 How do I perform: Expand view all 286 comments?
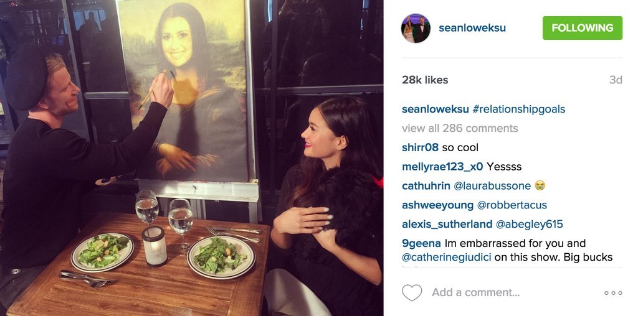click(460, 128)
